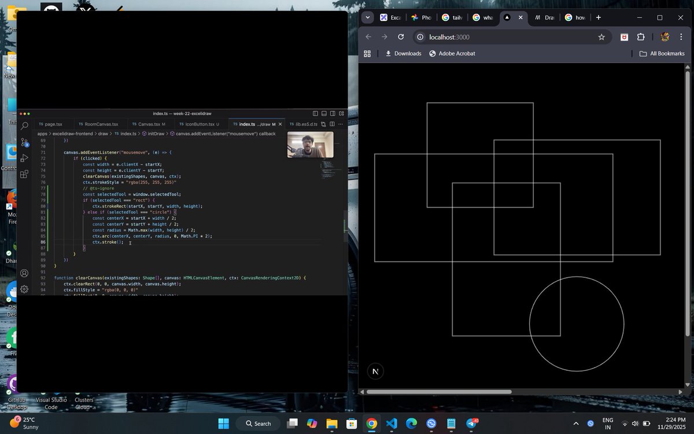The image size is (694, 434).
Task: Open Run and Debug in the activity bar
Action: tap(24, 158)
